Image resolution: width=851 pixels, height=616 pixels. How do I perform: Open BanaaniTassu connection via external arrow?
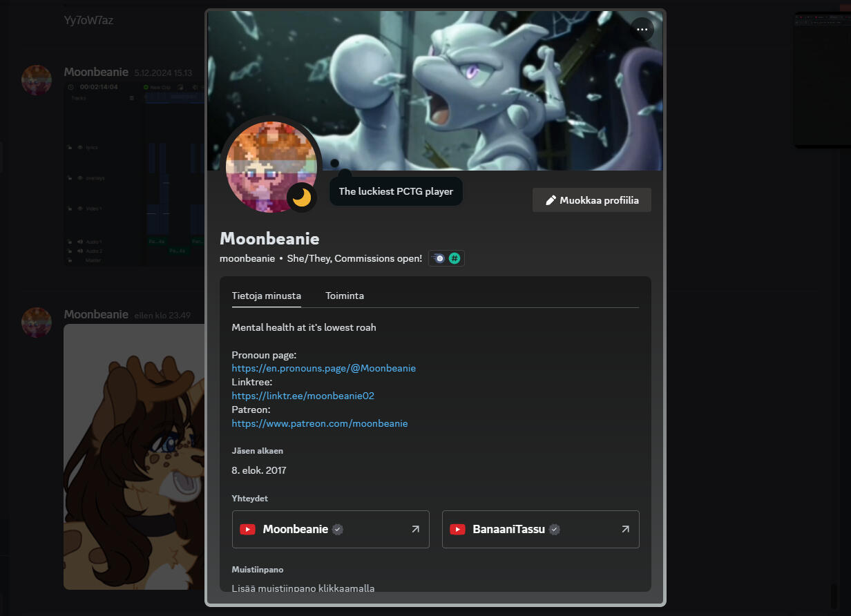625,529
